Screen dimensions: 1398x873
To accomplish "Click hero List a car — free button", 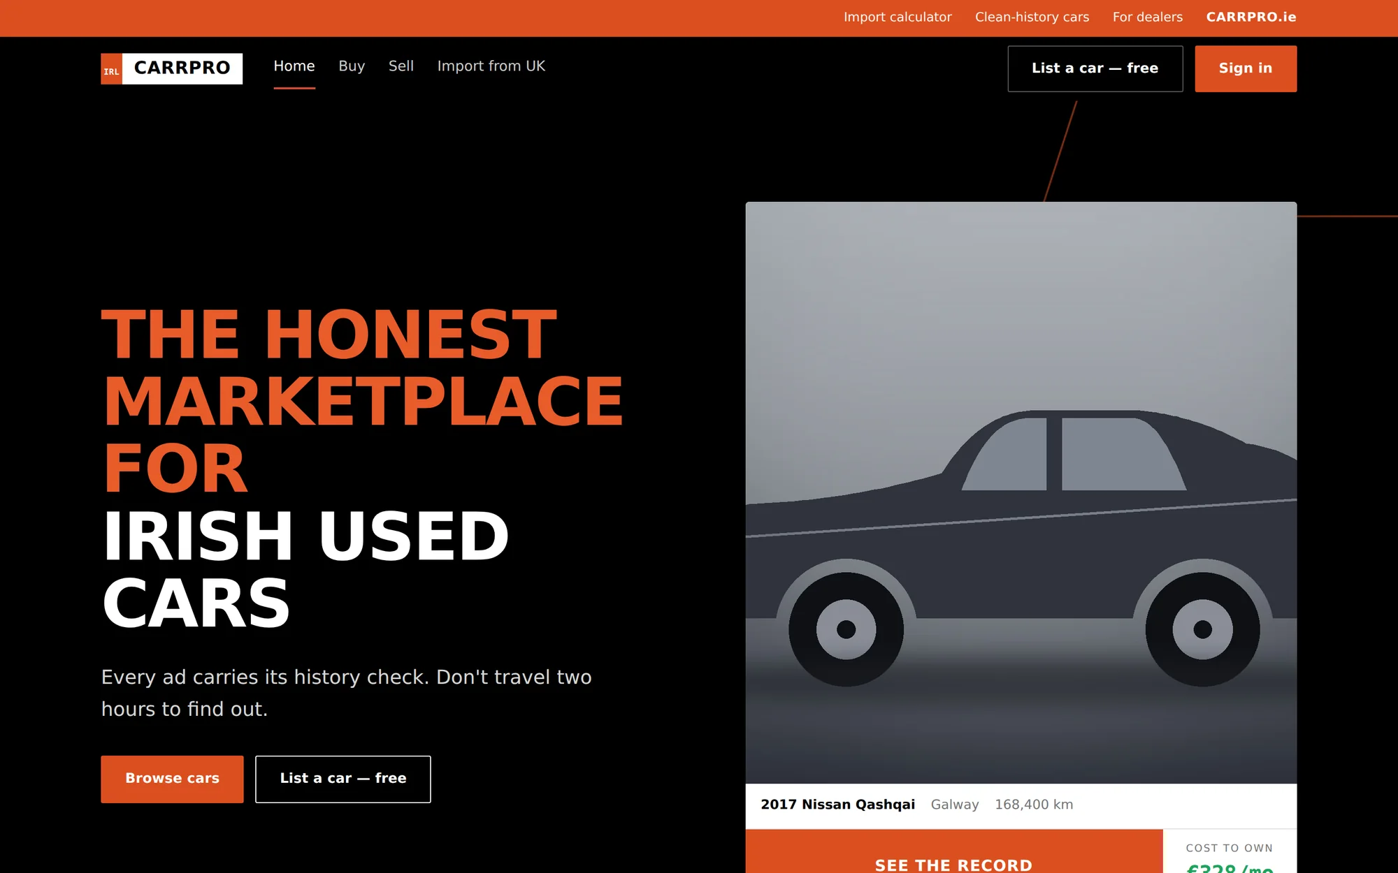I will pos(343,779).
